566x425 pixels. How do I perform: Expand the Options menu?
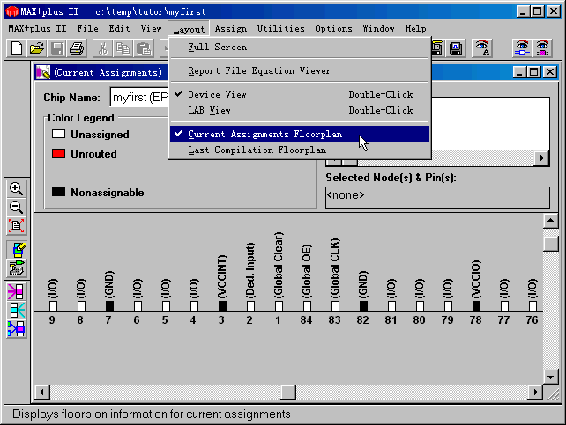pos(333,29)
